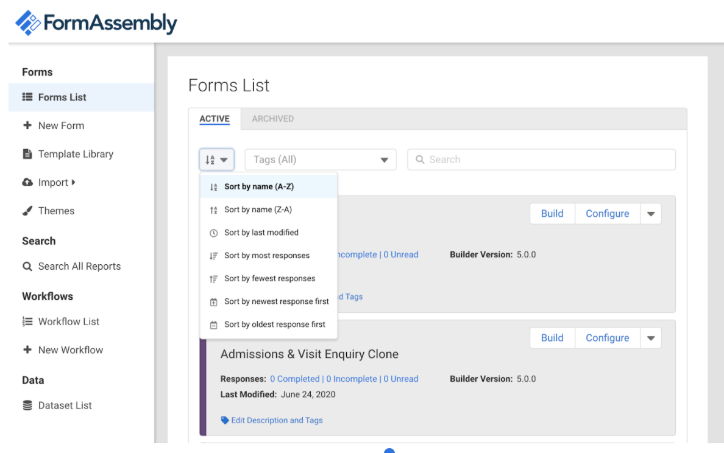724x453 pixels.
Task: Click the Themes paintbrush icon
Action: 27,211
